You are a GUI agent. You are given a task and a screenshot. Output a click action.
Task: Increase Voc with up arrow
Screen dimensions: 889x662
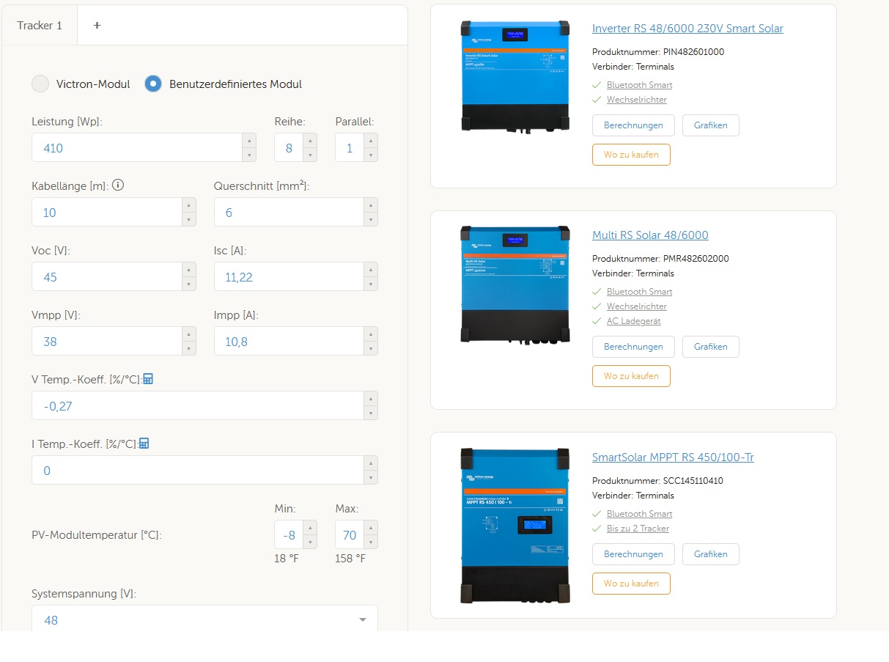click(x=189, y=269)
